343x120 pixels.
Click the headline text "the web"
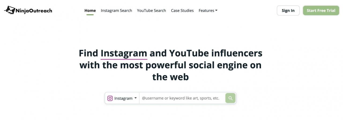(x=170, y=77)
